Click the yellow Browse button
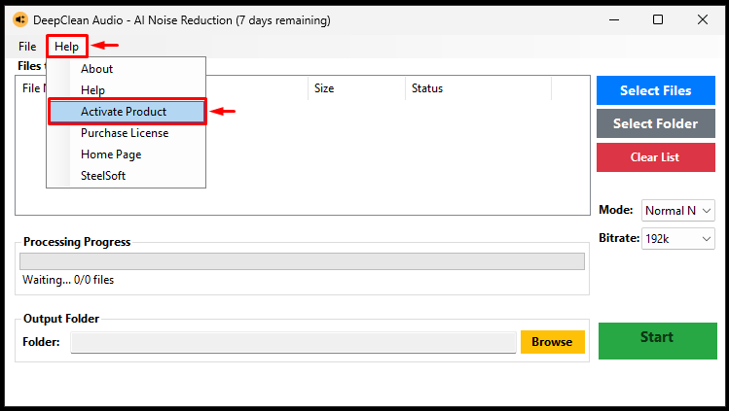This screenshot has width=729, height=411. coord(552,342)
